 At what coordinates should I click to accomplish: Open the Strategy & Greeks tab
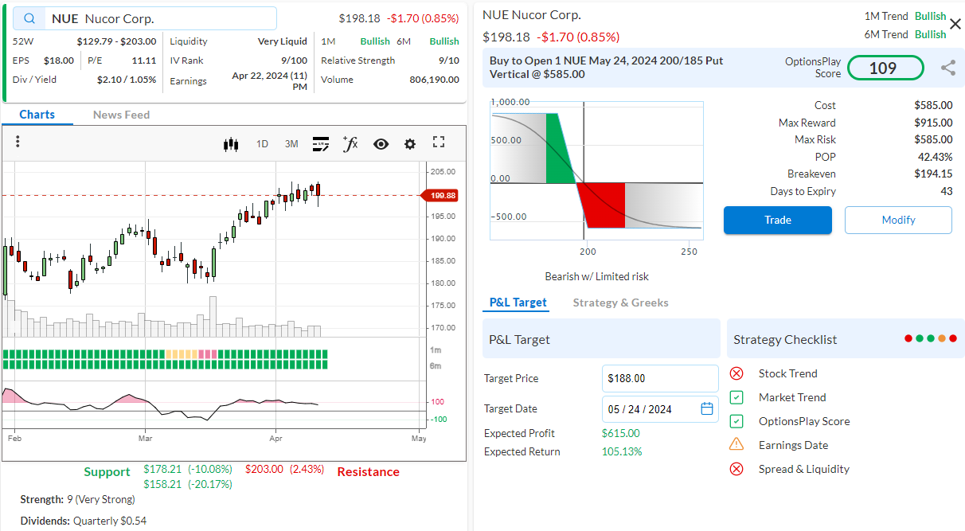[620, 303]
